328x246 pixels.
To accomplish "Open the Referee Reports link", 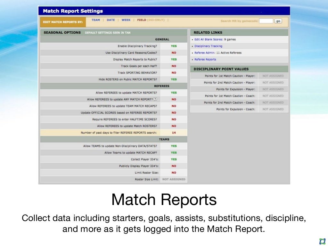I will [x=205, y=59].
